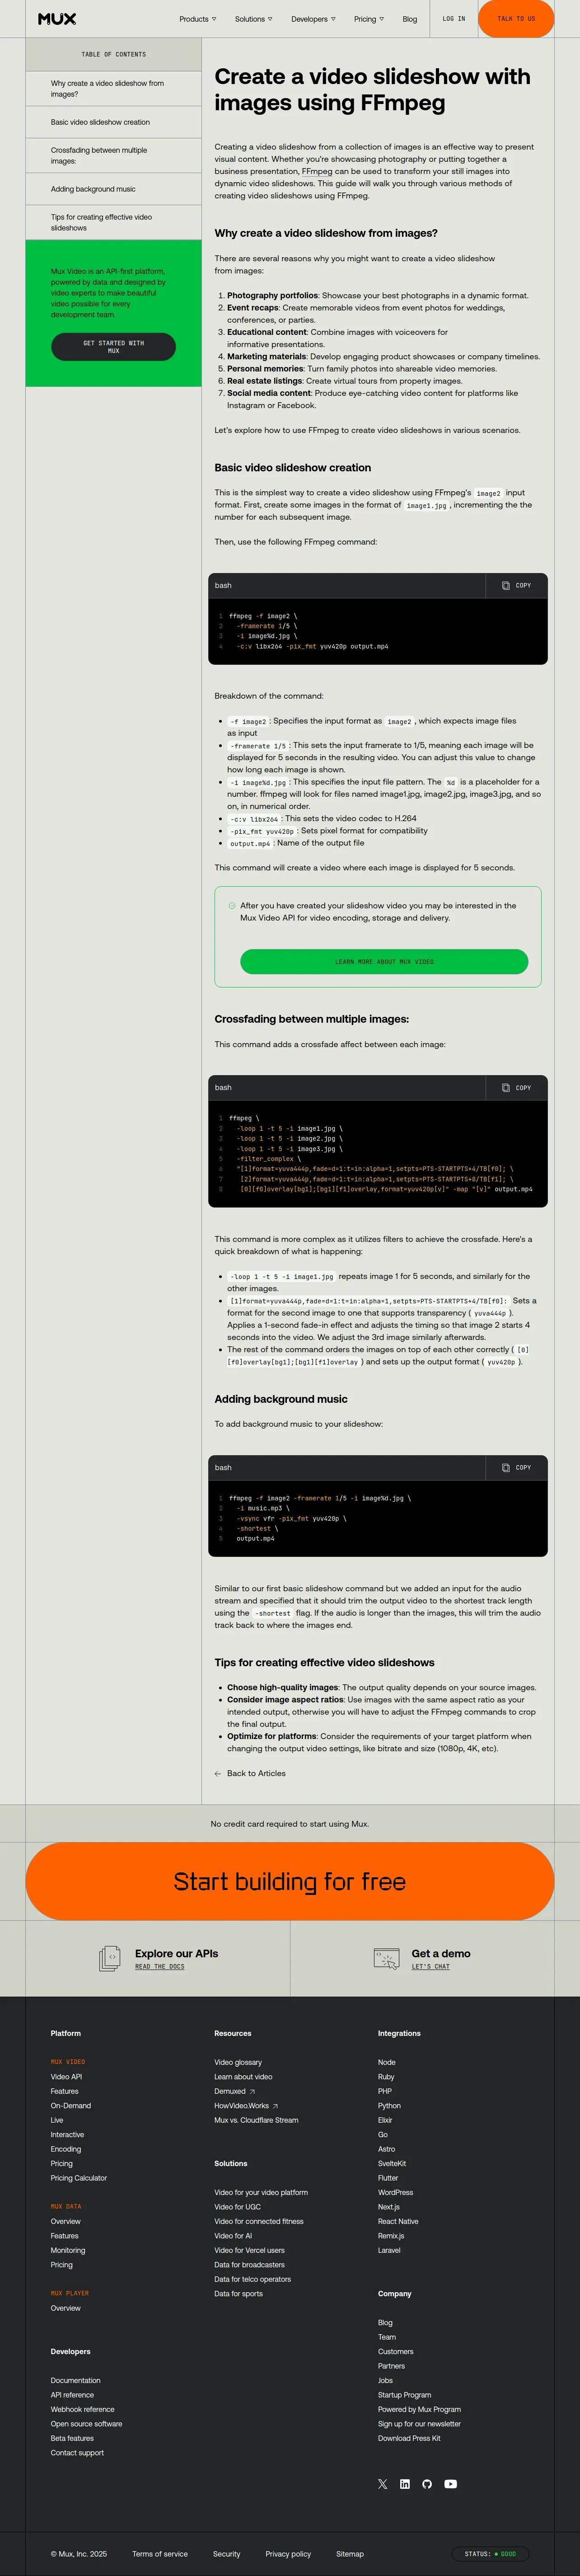Jump to Basic video slideshow creation section

click(113, 122)
